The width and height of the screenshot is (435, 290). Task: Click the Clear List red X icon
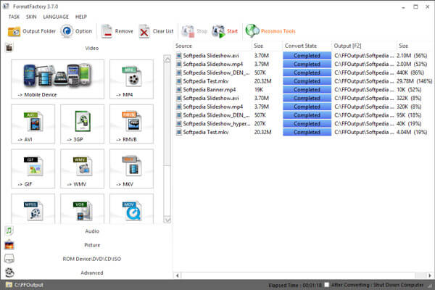[x=144, y=31]
